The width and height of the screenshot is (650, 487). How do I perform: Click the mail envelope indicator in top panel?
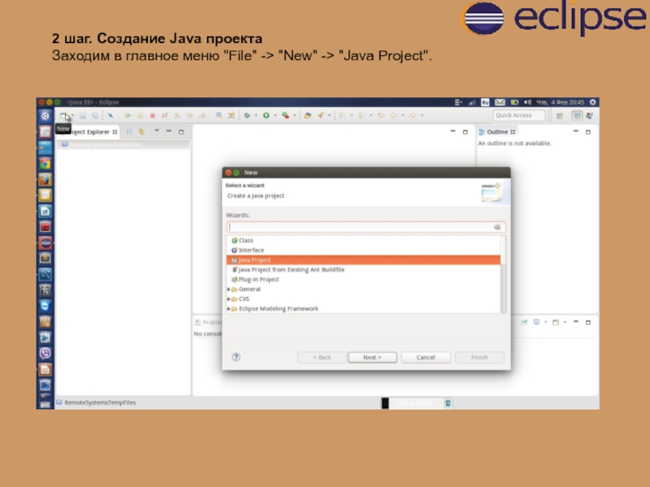[500, 102]
